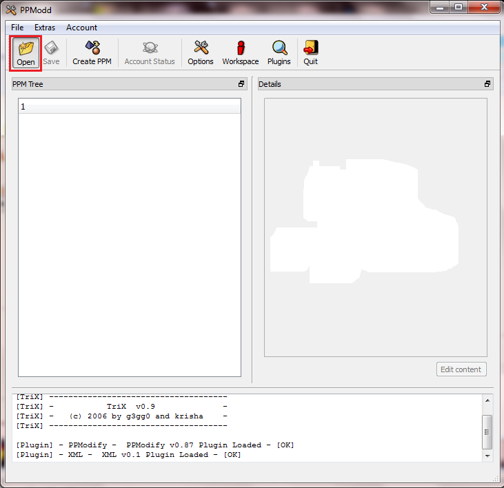Open Account Status from toolbar

point(150,53)
